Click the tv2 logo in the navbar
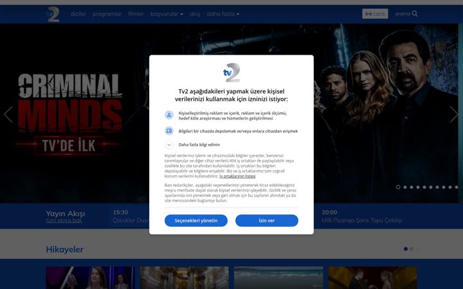Image resolution: width=463 pixels, height=289 pixels. 53,14
